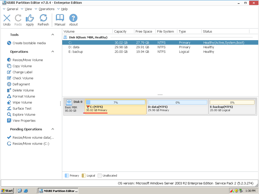Click the Status column header
259x194 pixels.
click(225, 31)
